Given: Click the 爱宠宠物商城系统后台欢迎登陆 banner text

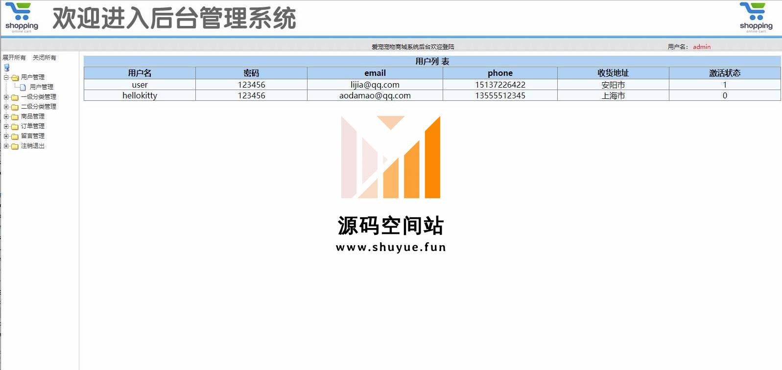Looking at the screenshot, I should point(413,47).
